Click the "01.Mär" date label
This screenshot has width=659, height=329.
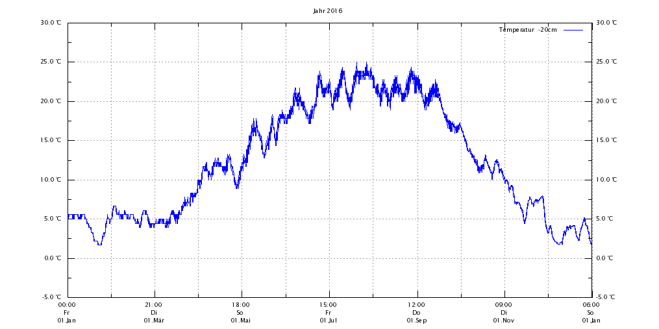pyautogui.click(x=154, y=321)
